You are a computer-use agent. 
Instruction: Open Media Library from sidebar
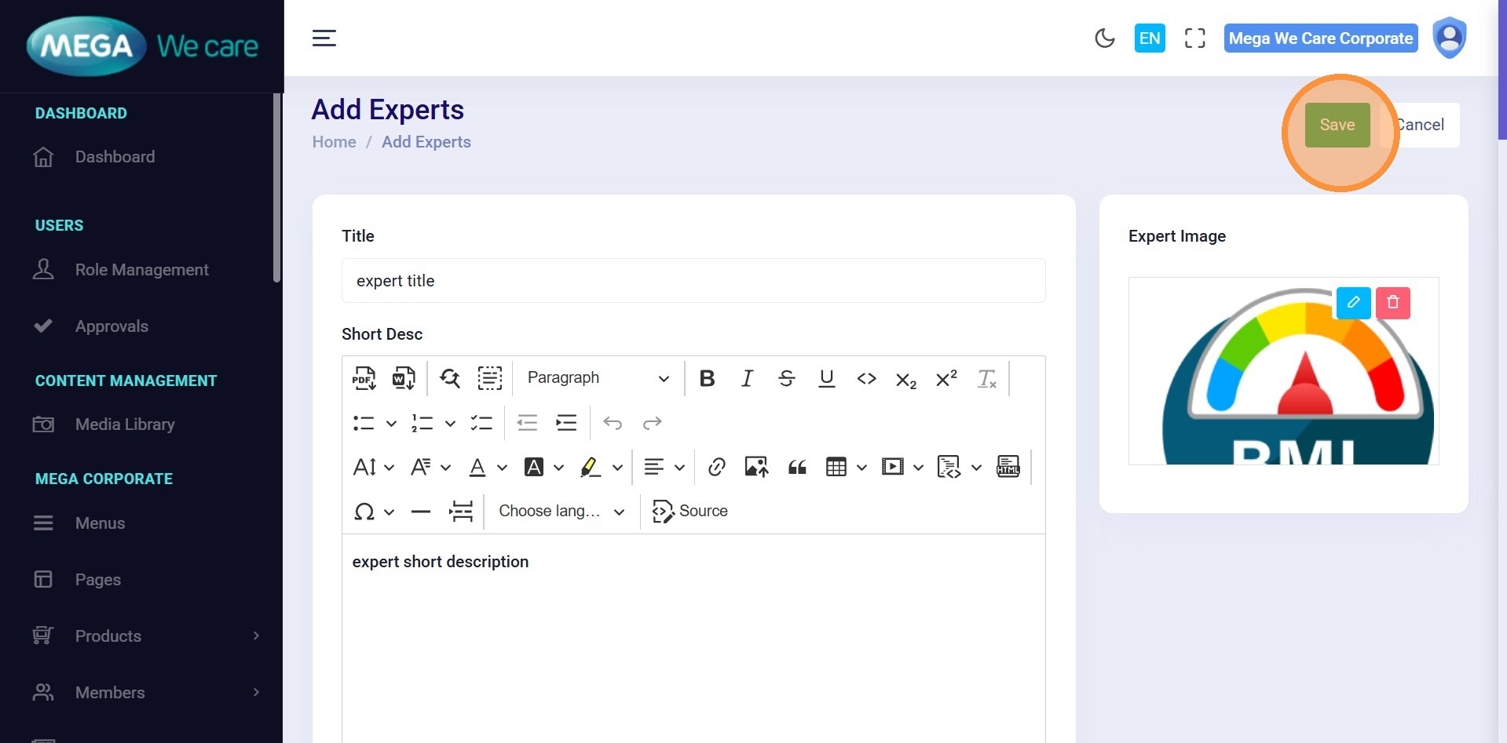coord(125,424)
